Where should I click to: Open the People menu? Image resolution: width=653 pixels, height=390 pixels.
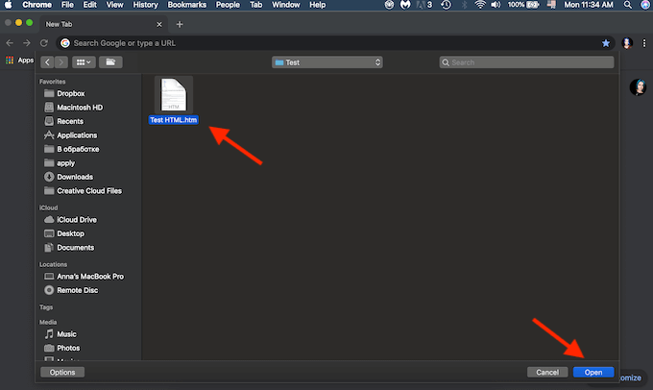tap(228, 5)
